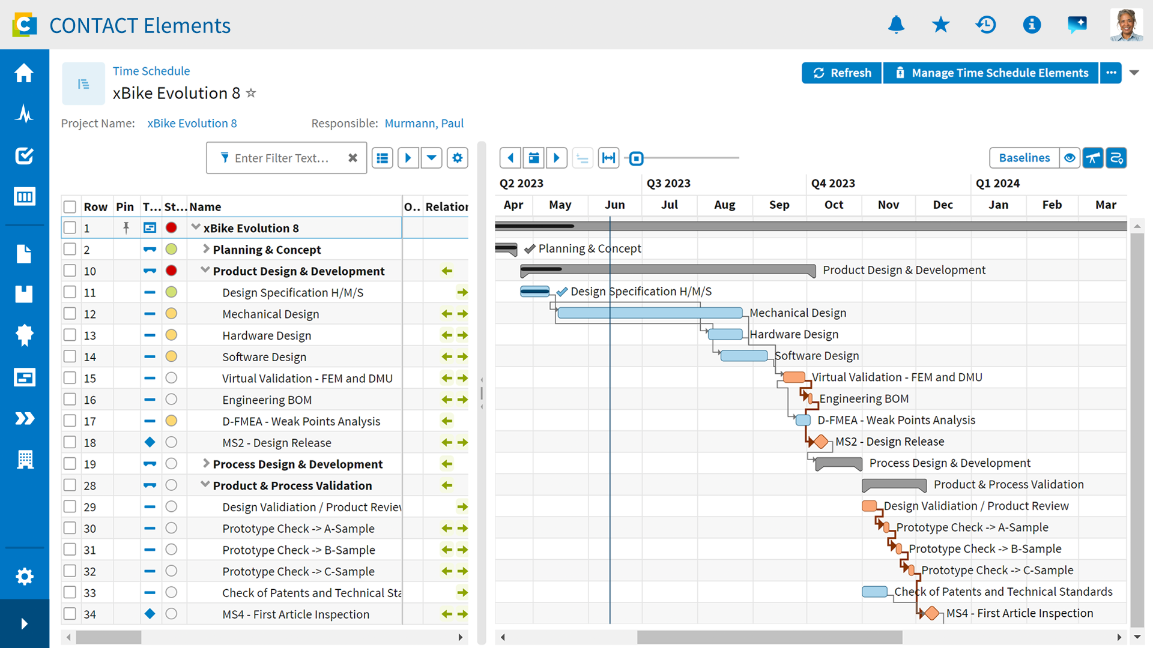Fit Gantt chart to width

[x=608, y=158]
